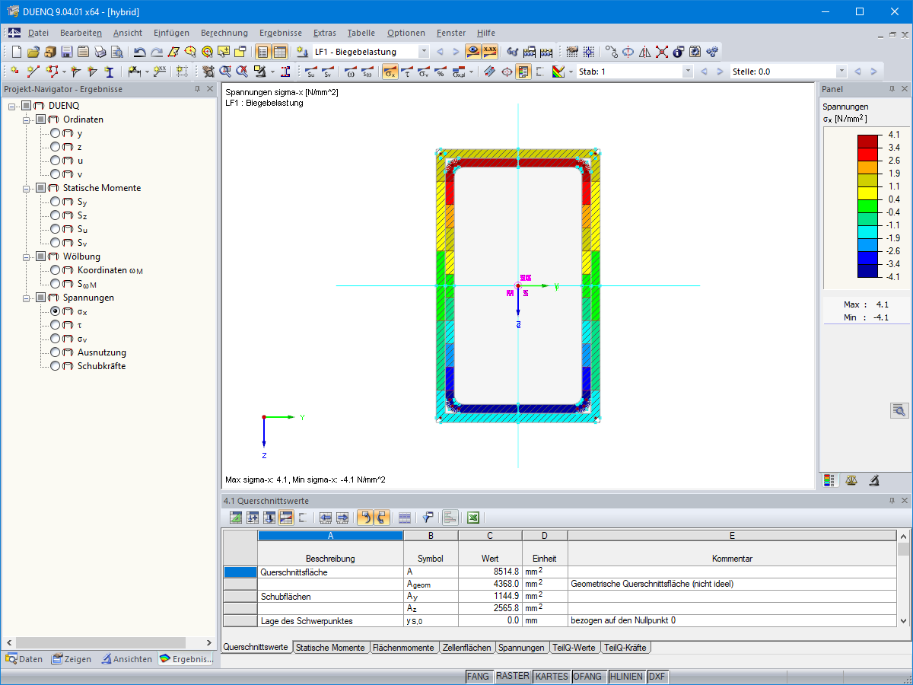The height and width of the screenshot is (685, 913).
Task: Toggle the OFANG status bar button
Action: point(589,677)
